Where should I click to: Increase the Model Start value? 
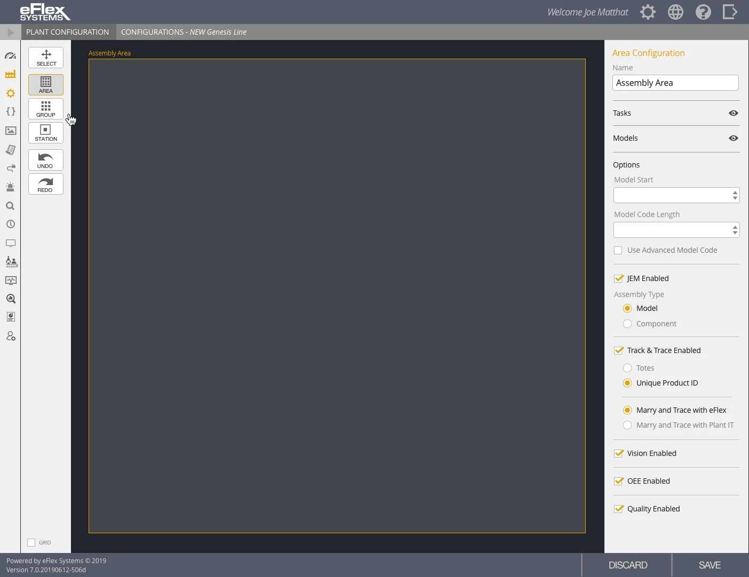(735, 192)
